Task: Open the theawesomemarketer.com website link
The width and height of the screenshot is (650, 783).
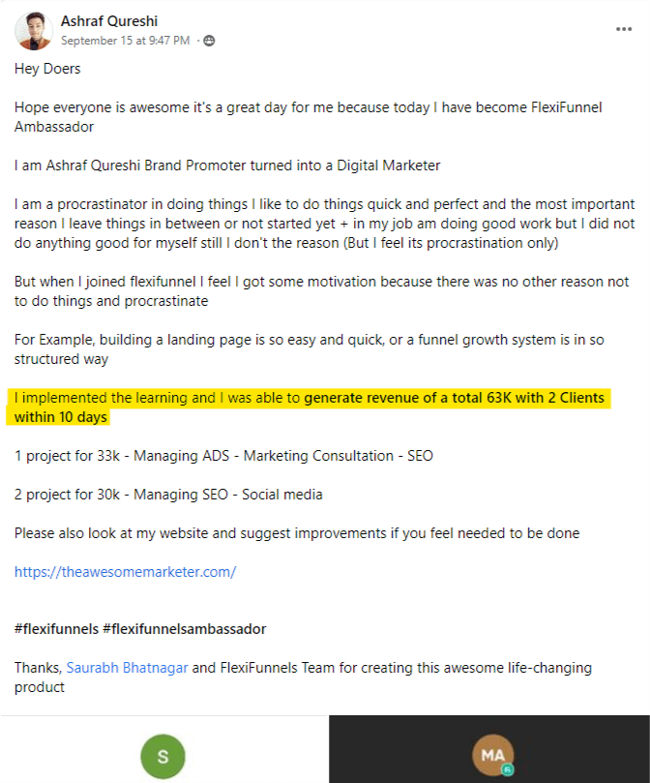Action: click(125, 571)
